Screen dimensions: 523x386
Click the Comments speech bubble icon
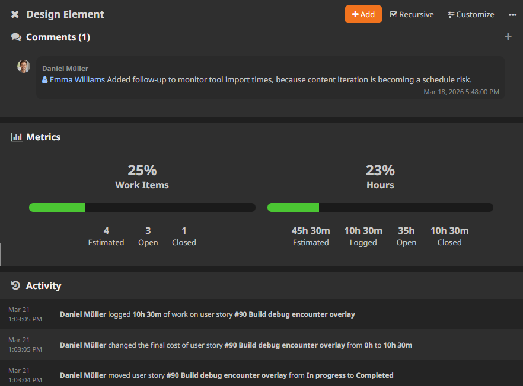(16, 37)
